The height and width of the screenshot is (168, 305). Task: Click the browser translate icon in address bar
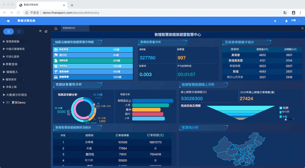[x=285, y=13]
